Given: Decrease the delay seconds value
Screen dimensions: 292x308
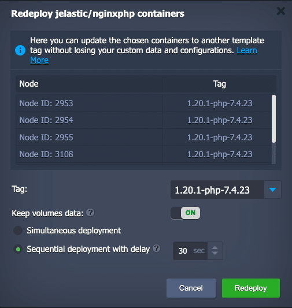Looking at the screenshot, I should click(215, 253).
